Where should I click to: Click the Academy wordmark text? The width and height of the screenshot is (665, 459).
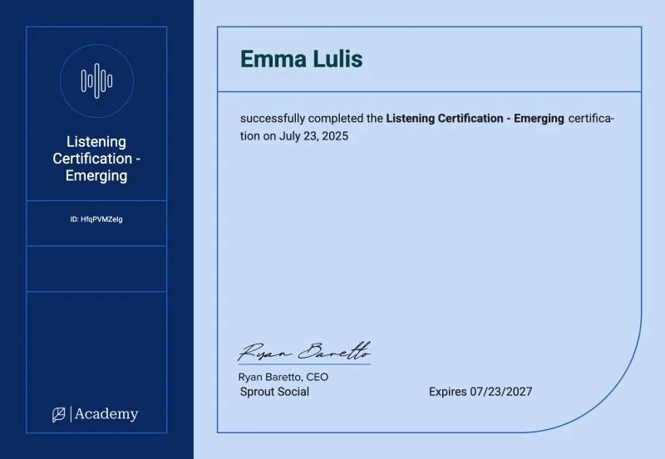[106, 414]
